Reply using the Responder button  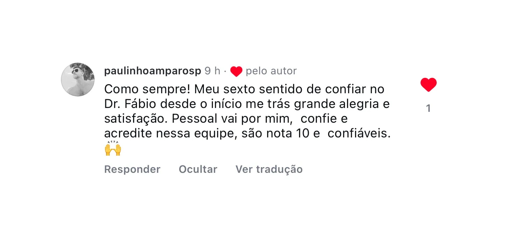[132, 169]
